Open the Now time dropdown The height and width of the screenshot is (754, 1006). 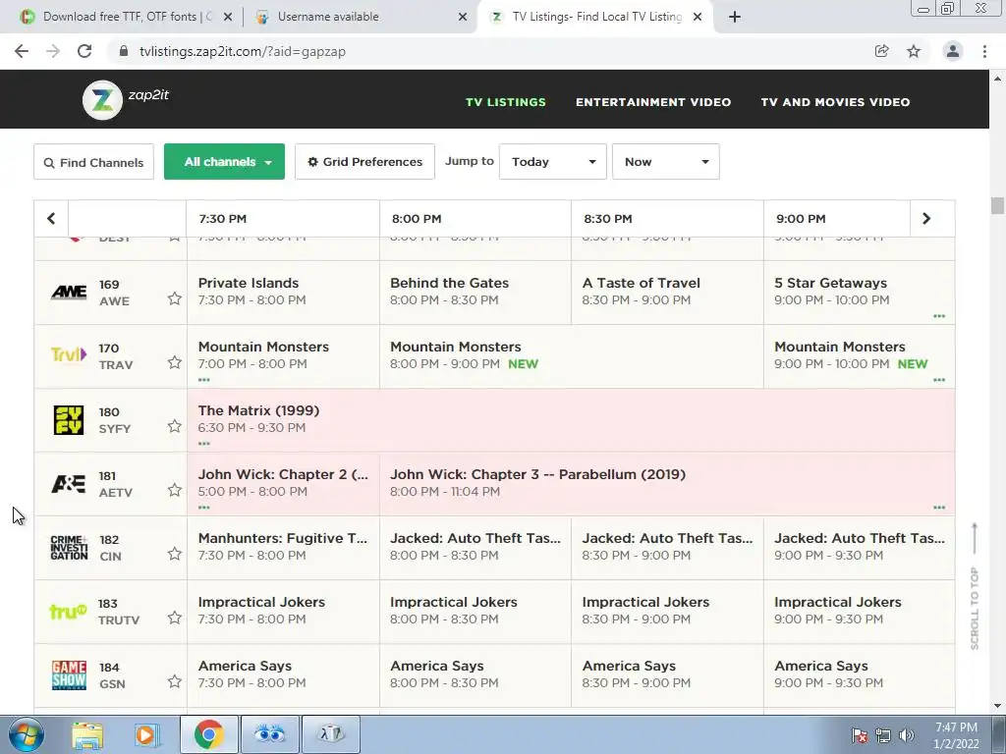pyautogui.click(x=666, y=162)
